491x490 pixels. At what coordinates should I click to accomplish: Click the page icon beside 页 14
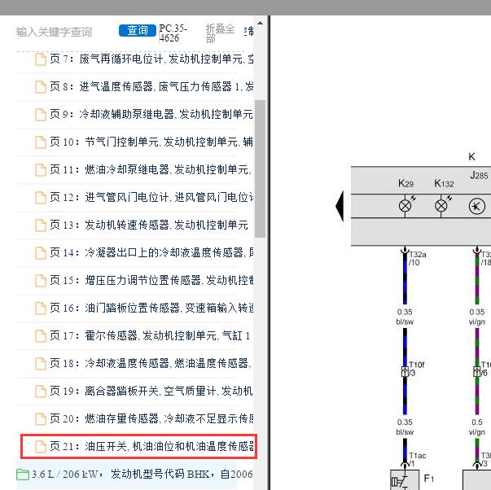click(41, 253)
